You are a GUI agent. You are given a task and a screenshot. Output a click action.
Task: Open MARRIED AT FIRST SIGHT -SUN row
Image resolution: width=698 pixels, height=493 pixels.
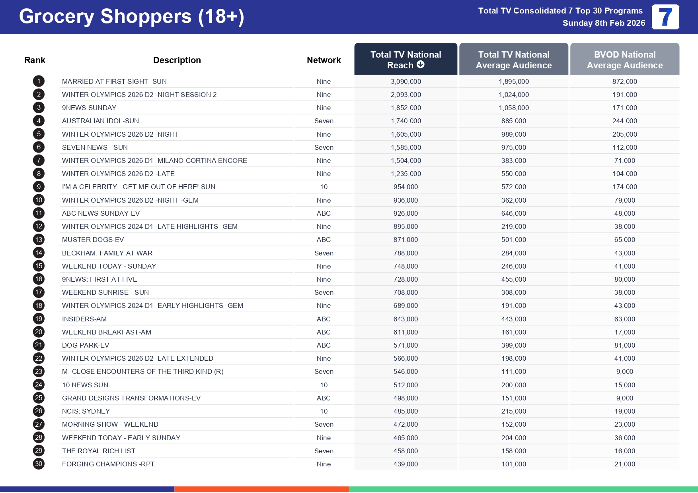coord(114,81)
